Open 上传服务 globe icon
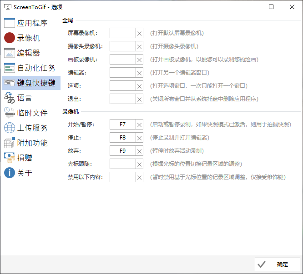The height and width of the screenshot is (274, 303). [10, 128]
